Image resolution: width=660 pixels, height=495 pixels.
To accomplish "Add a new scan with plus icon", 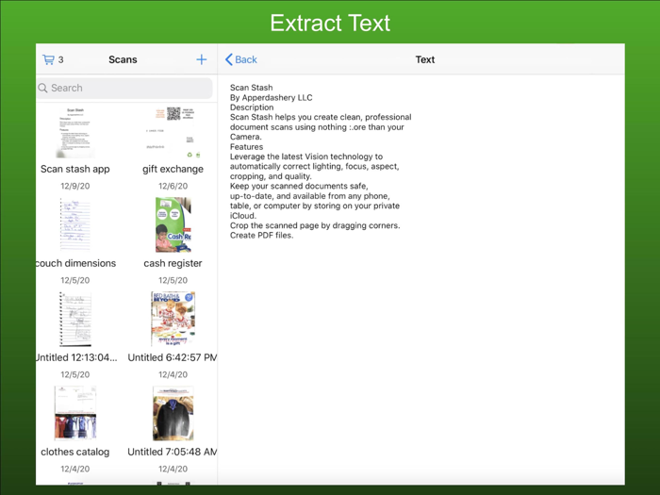I will tap(202, 59).
